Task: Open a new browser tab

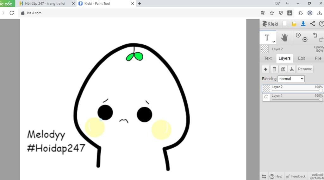Action: (140, 3)
